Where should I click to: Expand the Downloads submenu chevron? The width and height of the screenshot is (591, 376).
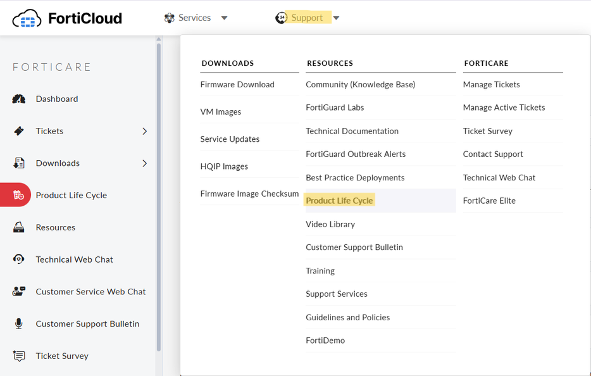point(144,163)
